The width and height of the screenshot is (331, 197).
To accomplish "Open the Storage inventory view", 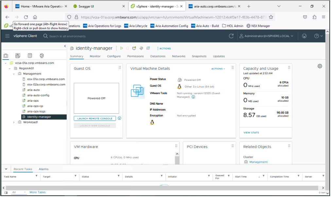I will point(29,56).
